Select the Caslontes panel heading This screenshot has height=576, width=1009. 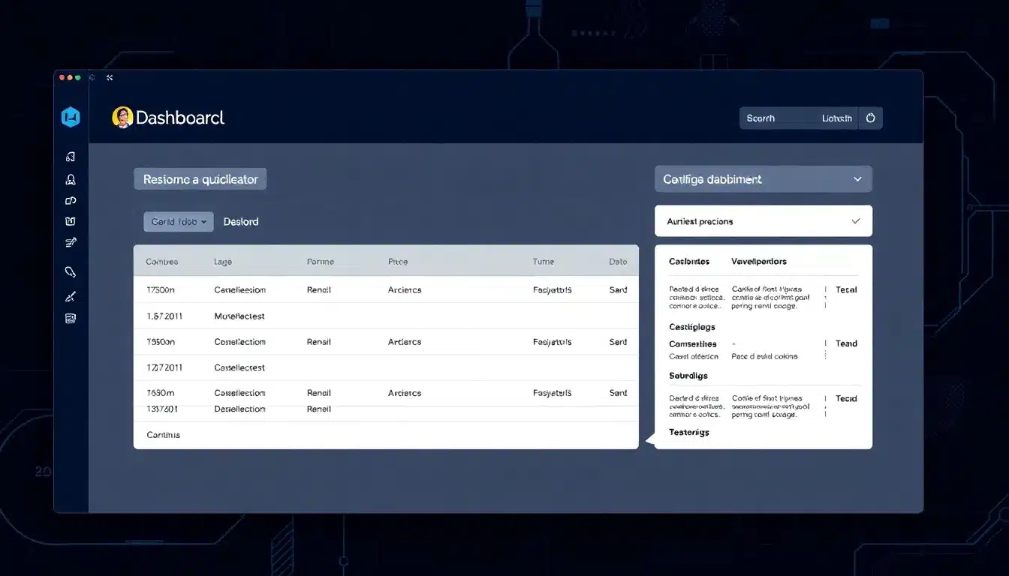688,260
